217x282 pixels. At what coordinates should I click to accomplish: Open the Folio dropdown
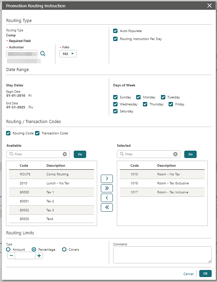pyautogui.click(x=68, y=54)
